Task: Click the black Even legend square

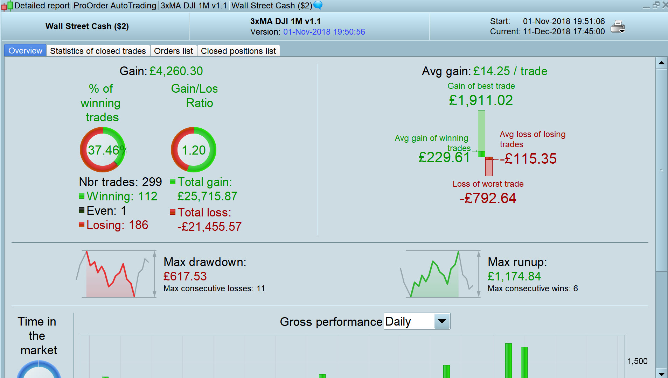Action: [82, 210]
